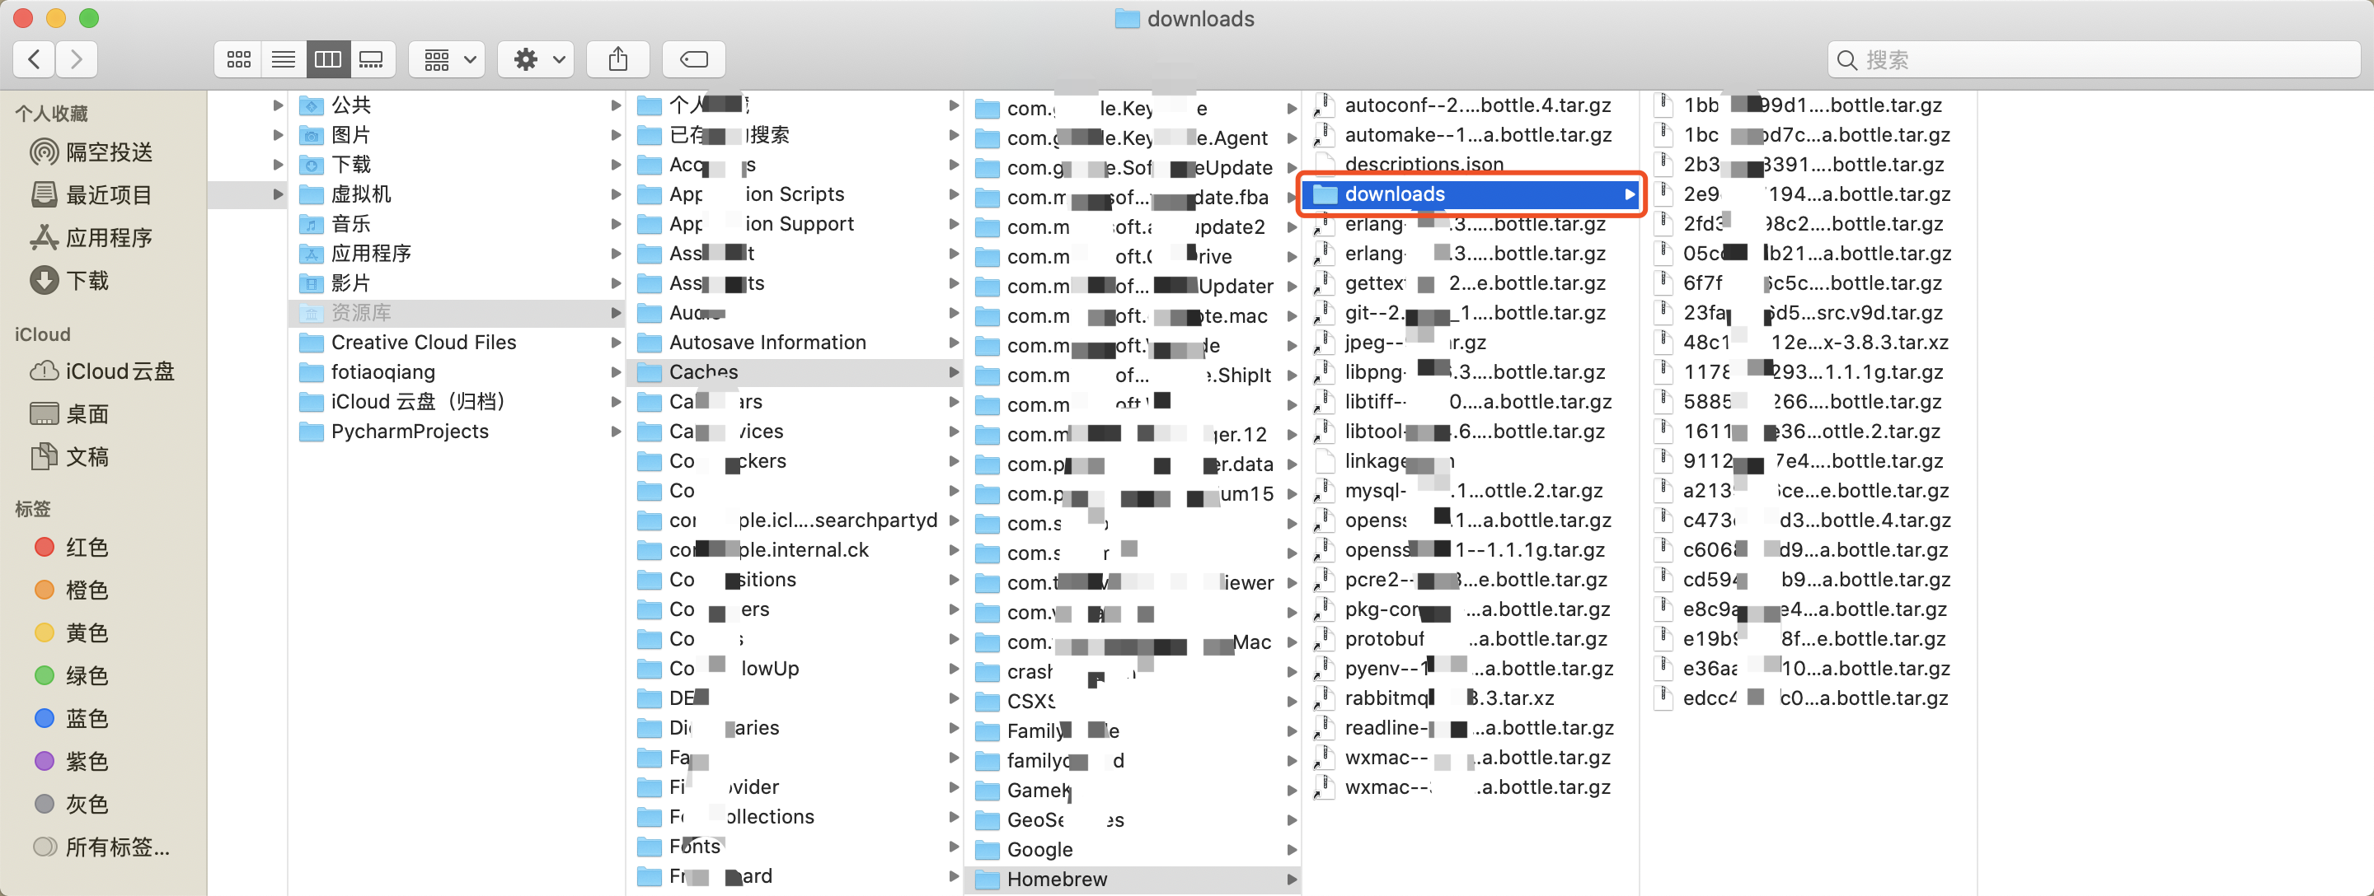Click the Share toolbar button
The height and width of the screenshot is (896, 2374).
point(618,60)
